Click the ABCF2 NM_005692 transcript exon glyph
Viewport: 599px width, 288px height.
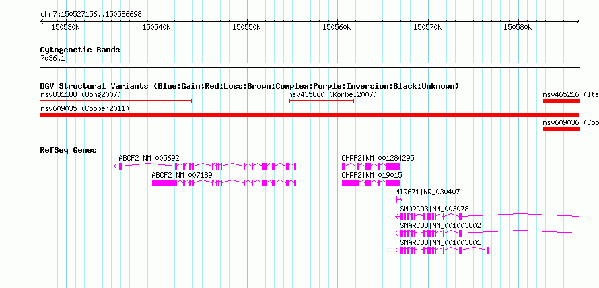click(205, 166)
